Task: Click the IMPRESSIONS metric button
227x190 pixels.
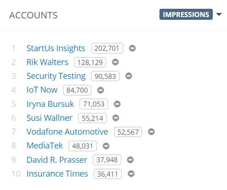Action: (x=186, y=14)
